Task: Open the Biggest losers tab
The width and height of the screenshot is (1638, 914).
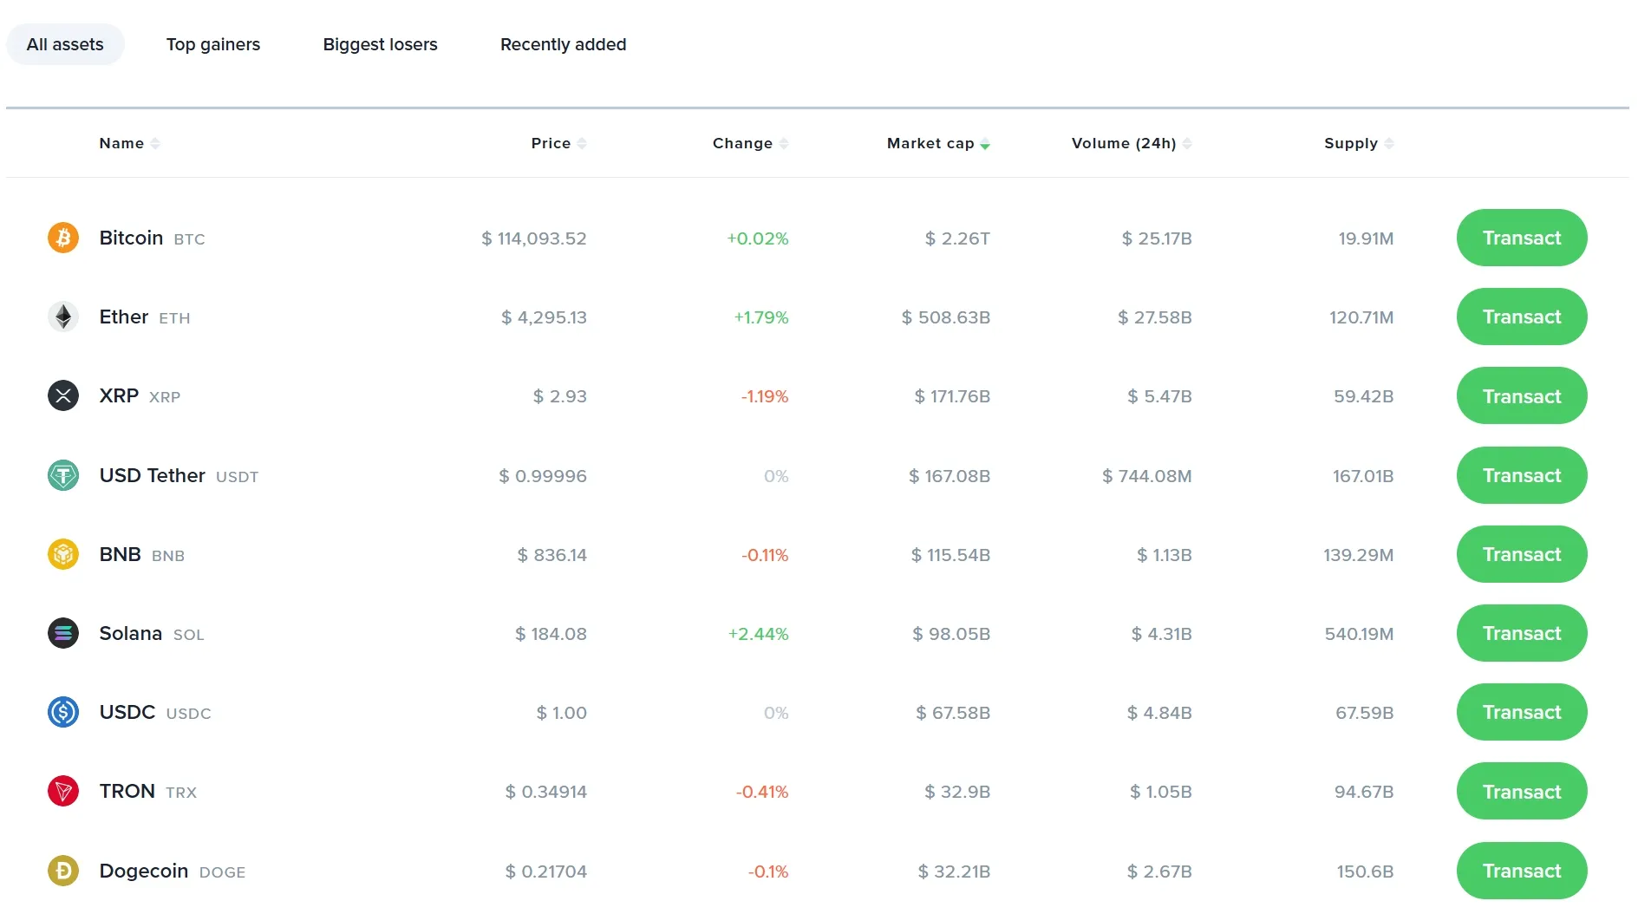Action: (x=380, y=44)
